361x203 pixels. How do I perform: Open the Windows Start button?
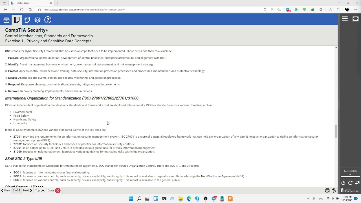pos(131,198)
